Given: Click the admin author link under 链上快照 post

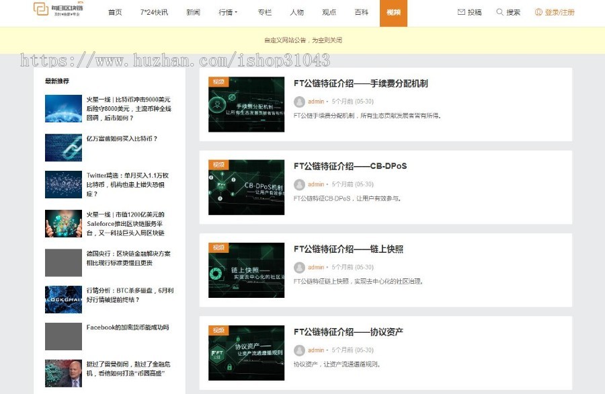Looking at the screenshot, I should point(315,267).
